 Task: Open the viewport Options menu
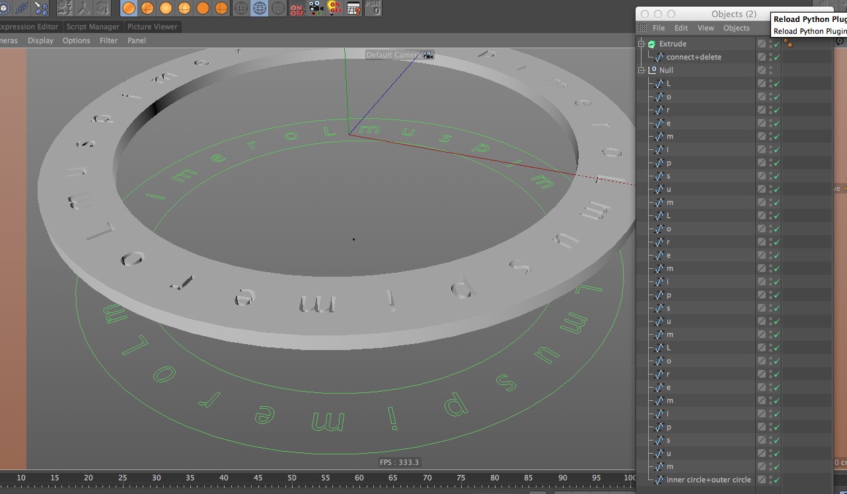[x=77, y=40]
